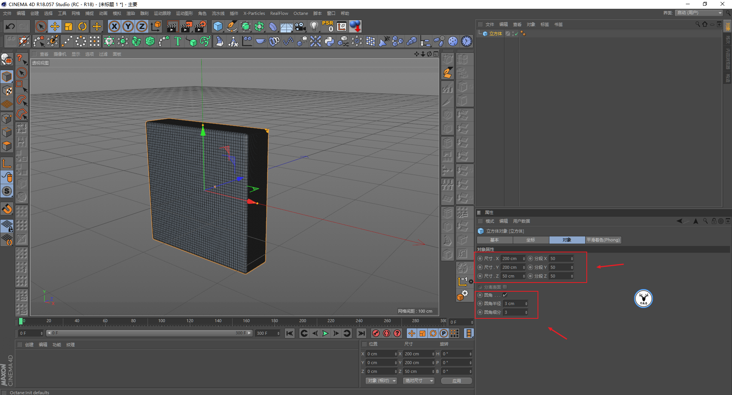Click the 分段 Y animation circle

coord(530,267)
